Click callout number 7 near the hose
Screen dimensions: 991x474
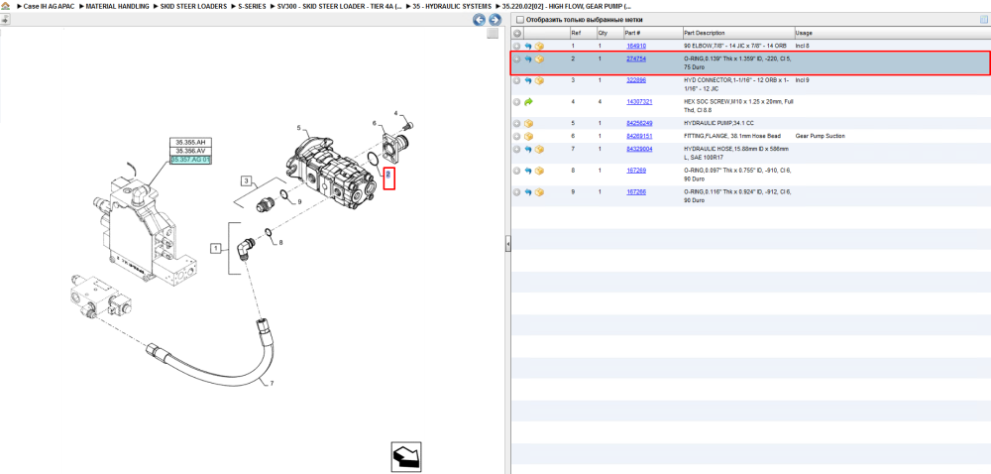point(272,383)
